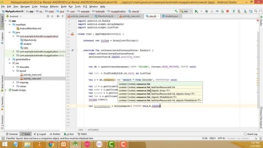Click the tool window toggle in status bar corner
This screenshot has height=148, width=263.
point(3,138)
